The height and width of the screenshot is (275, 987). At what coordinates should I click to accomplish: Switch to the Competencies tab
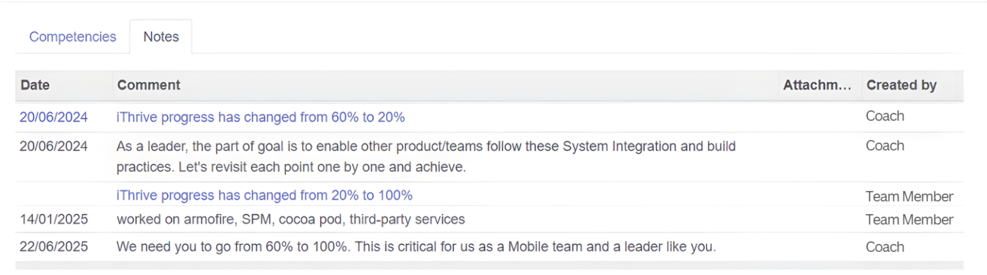coord(72,37)
